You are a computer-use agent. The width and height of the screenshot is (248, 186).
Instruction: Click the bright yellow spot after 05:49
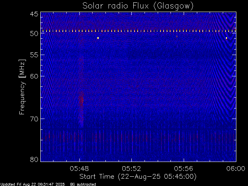tap(98, 38)
